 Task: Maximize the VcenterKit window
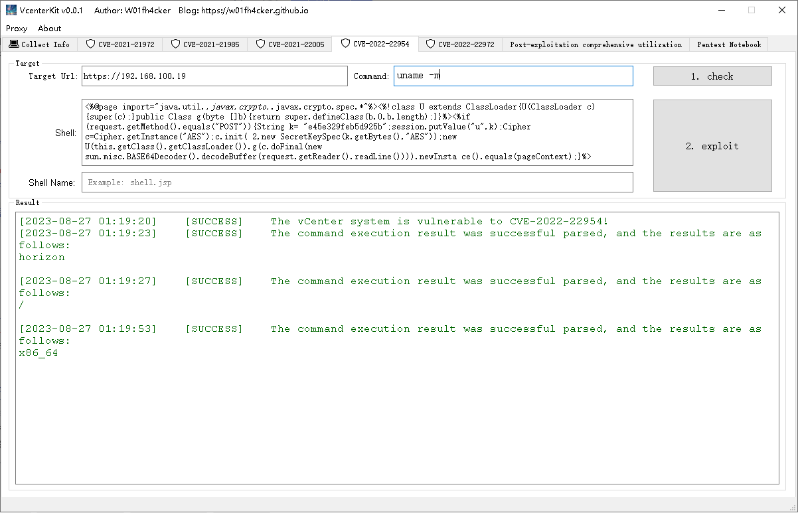click(752, 10)
